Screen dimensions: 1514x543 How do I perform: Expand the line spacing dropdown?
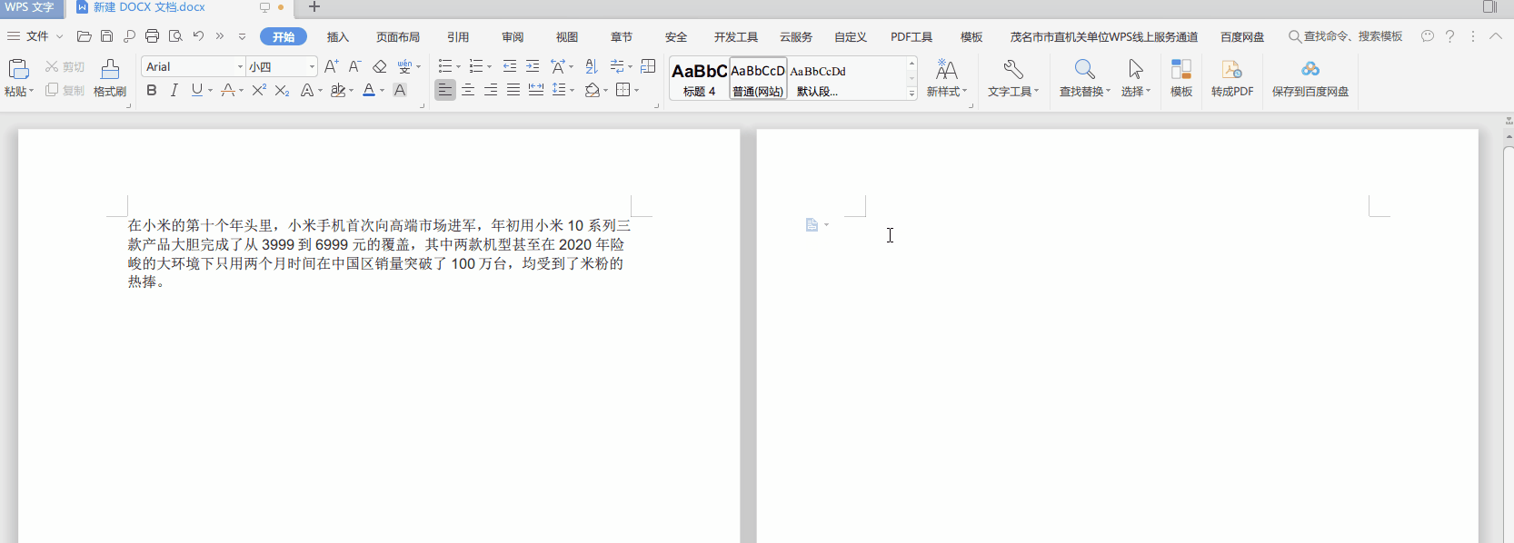pos(572,90)
